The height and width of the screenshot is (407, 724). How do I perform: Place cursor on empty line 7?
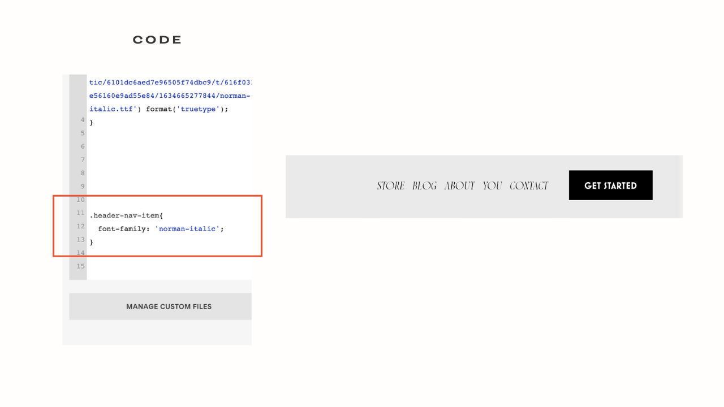tap(170, 160)
